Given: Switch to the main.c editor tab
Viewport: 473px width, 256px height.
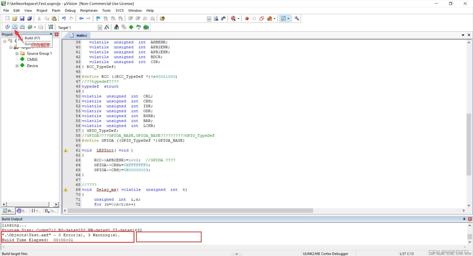Looking at the screenshot, I should point(79,35).
